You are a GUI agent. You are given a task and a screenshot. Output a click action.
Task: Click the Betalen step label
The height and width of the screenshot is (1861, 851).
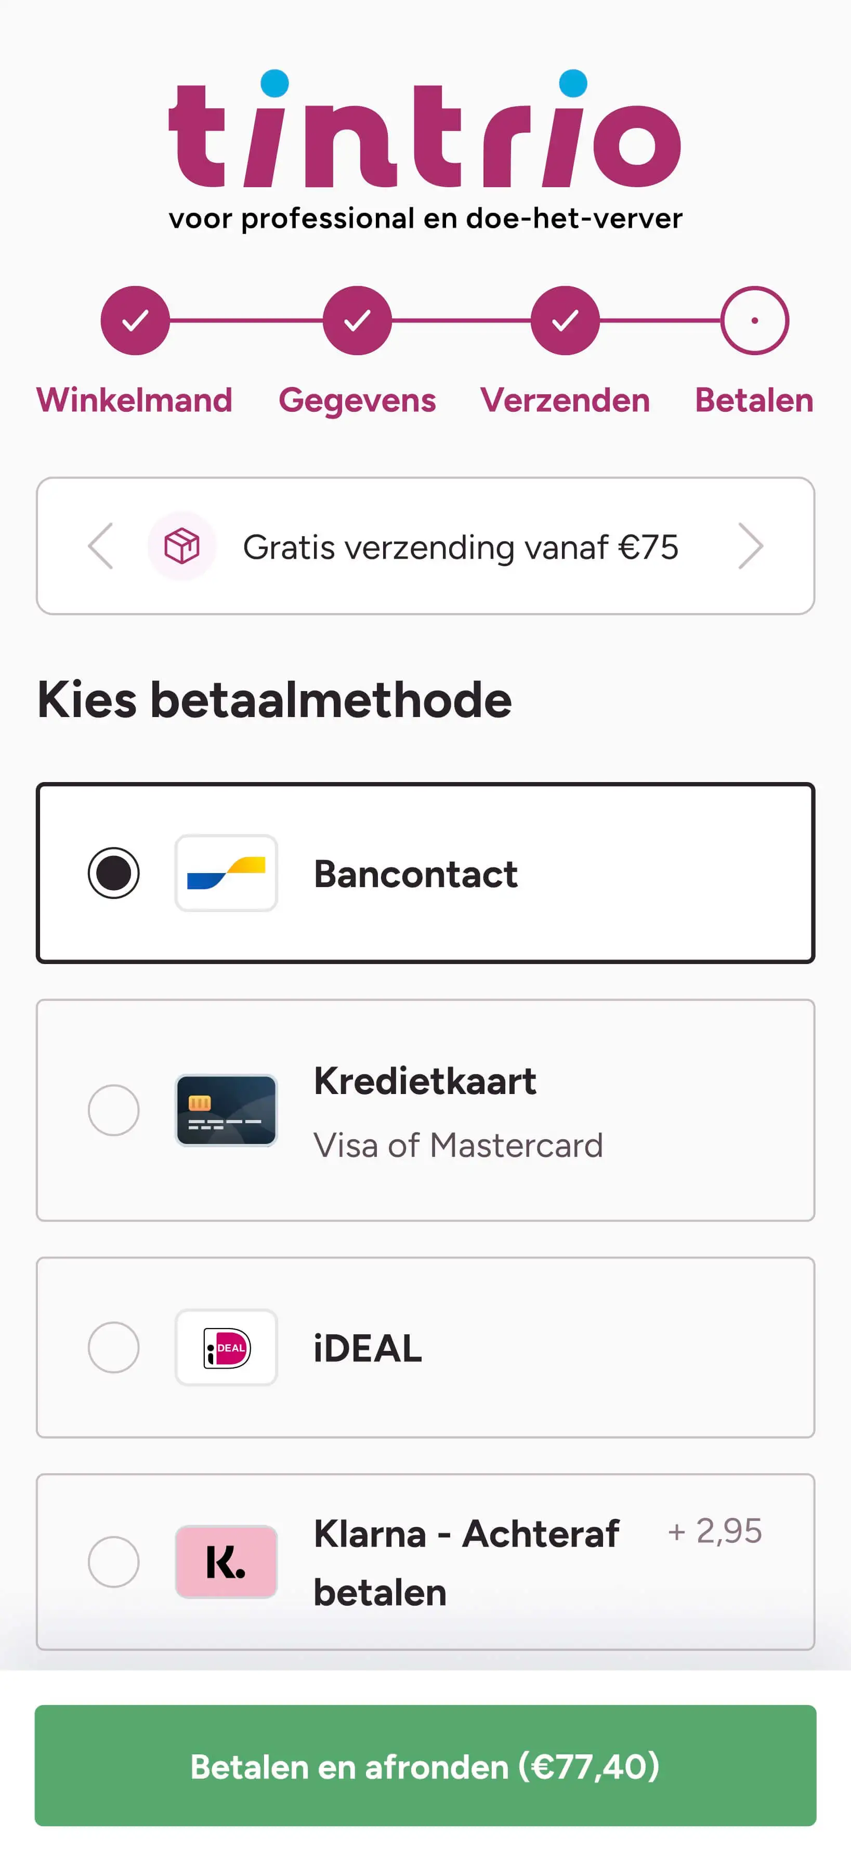pos(754,399)
